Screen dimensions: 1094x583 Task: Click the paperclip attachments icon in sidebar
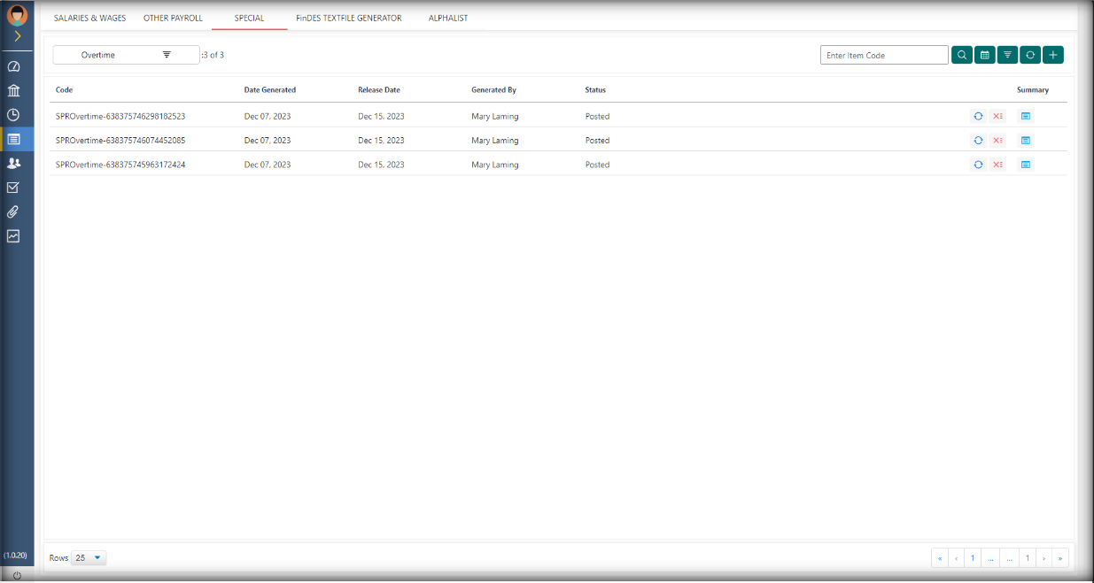pos(13,212)
